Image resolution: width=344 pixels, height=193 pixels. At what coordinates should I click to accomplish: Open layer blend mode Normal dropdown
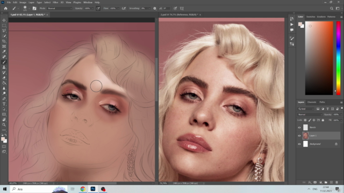point(310,114)
